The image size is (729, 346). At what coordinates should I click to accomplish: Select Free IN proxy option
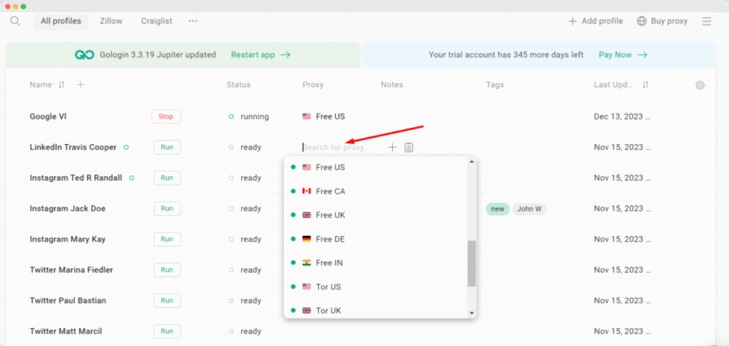tap(376, 263)
